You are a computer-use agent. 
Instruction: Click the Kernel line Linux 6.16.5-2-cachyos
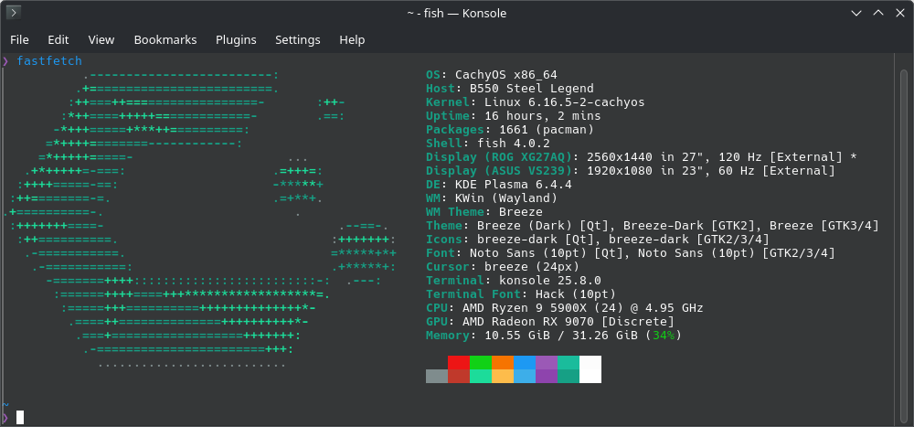click(535, 102)
